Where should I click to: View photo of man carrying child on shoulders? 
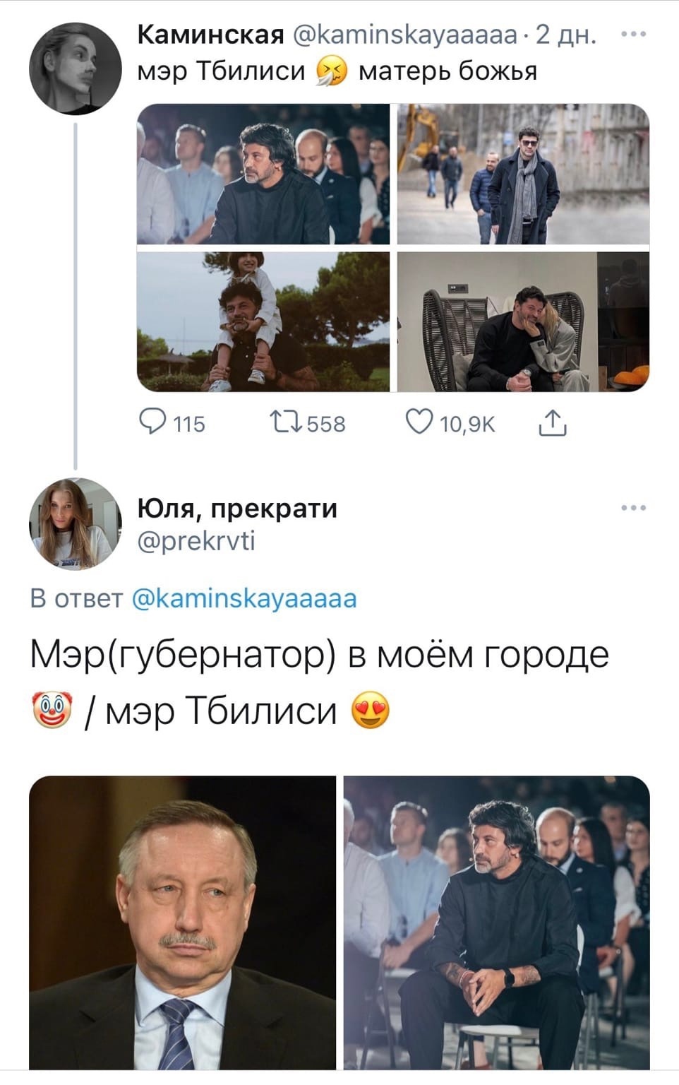coord(263,321)
